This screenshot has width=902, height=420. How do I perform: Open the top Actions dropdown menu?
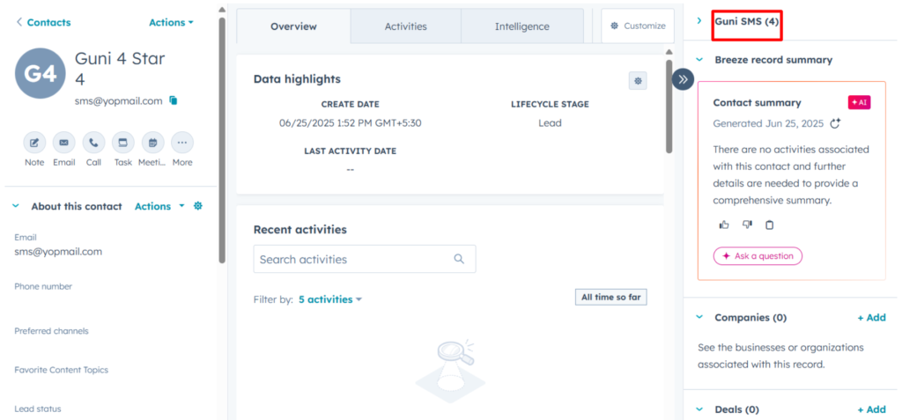pyautogui.click(x=171, y=22)
